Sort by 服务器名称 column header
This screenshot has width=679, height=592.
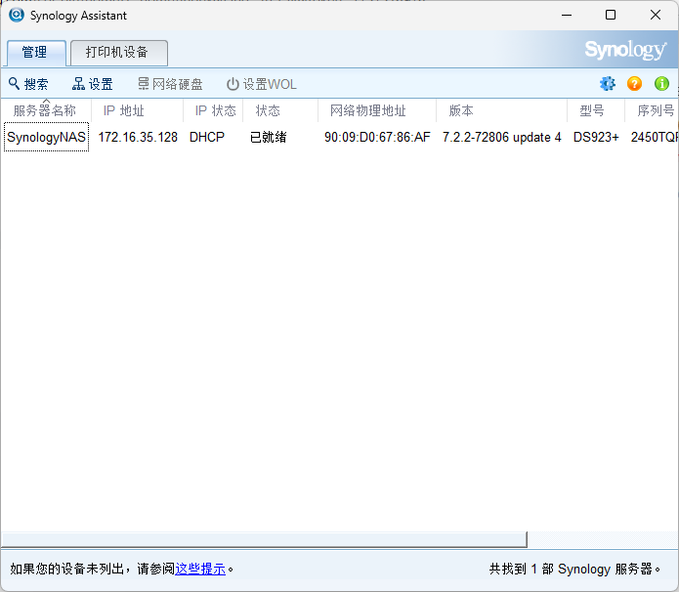[x=45, y=110]
